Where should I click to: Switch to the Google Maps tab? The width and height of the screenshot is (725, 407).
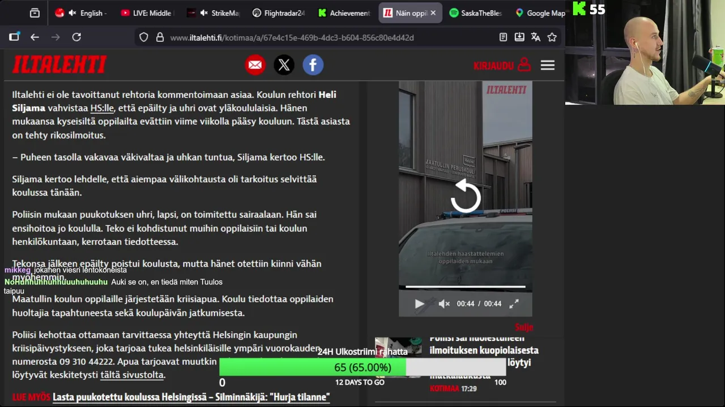[x=541, y=13]
